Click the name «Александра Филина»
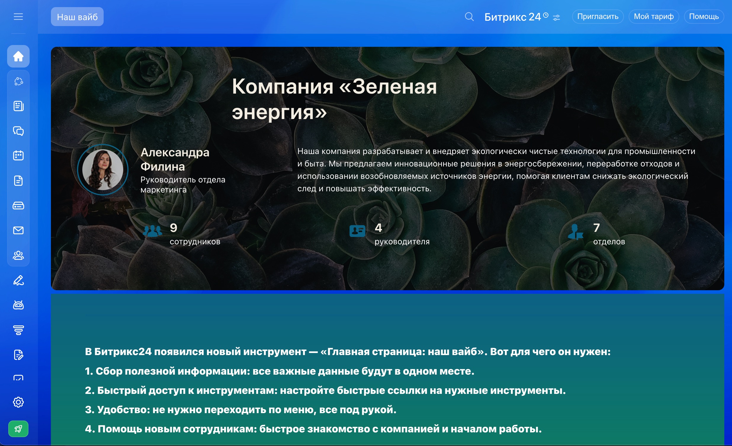732x446 pixels. [175, 160]
